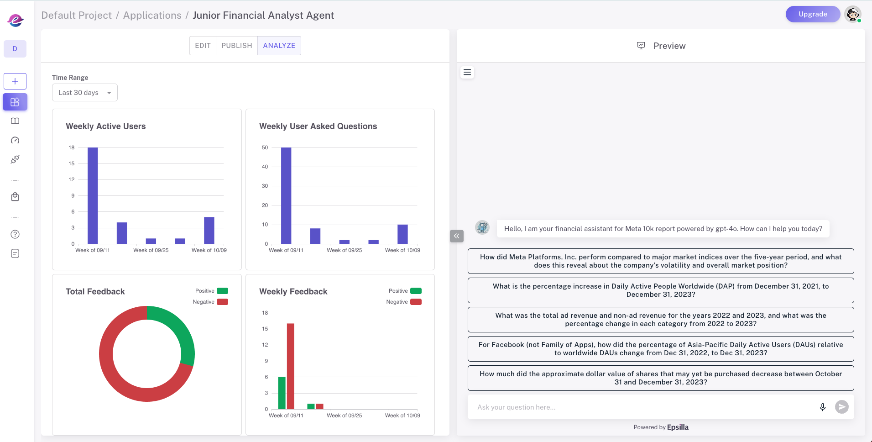The width and height of the screenshot is (872, 442).
Task: Click the Upgrade button
Action: point(812,14)
